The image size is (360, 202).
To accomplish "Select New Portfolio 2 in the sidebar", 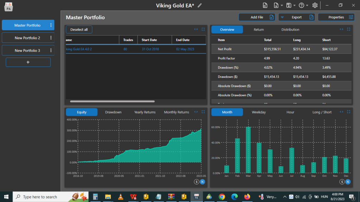I will [x=27, y=38].
